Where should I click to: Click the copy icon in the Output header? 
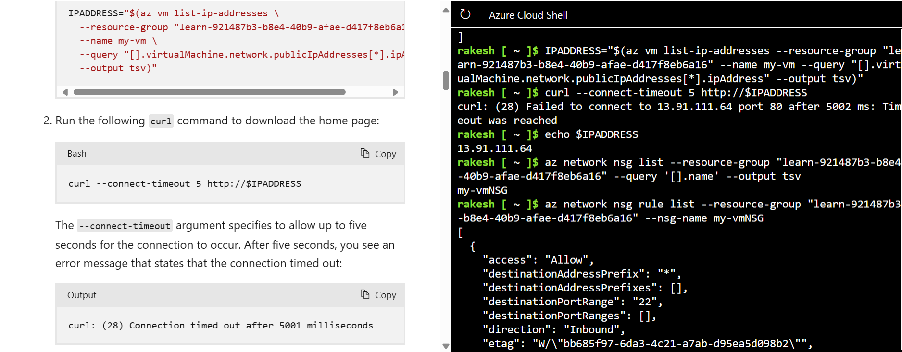(365, 294)
